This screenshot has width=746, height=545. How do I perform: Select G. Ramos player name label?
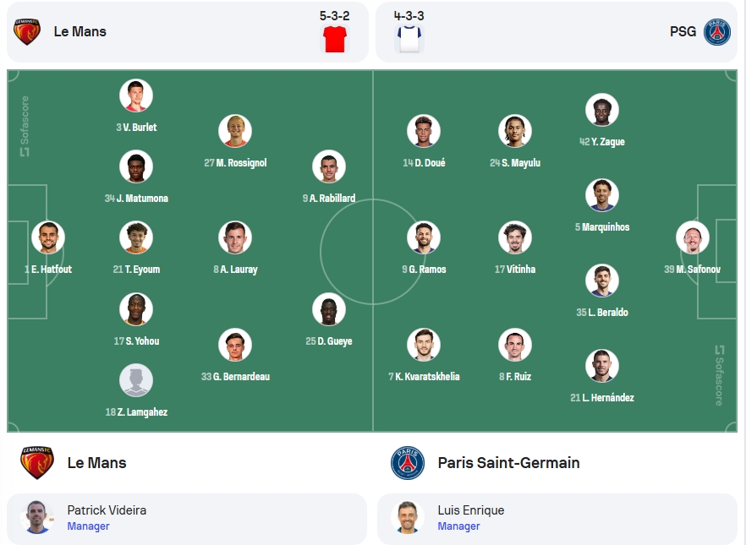pos(424,270)
